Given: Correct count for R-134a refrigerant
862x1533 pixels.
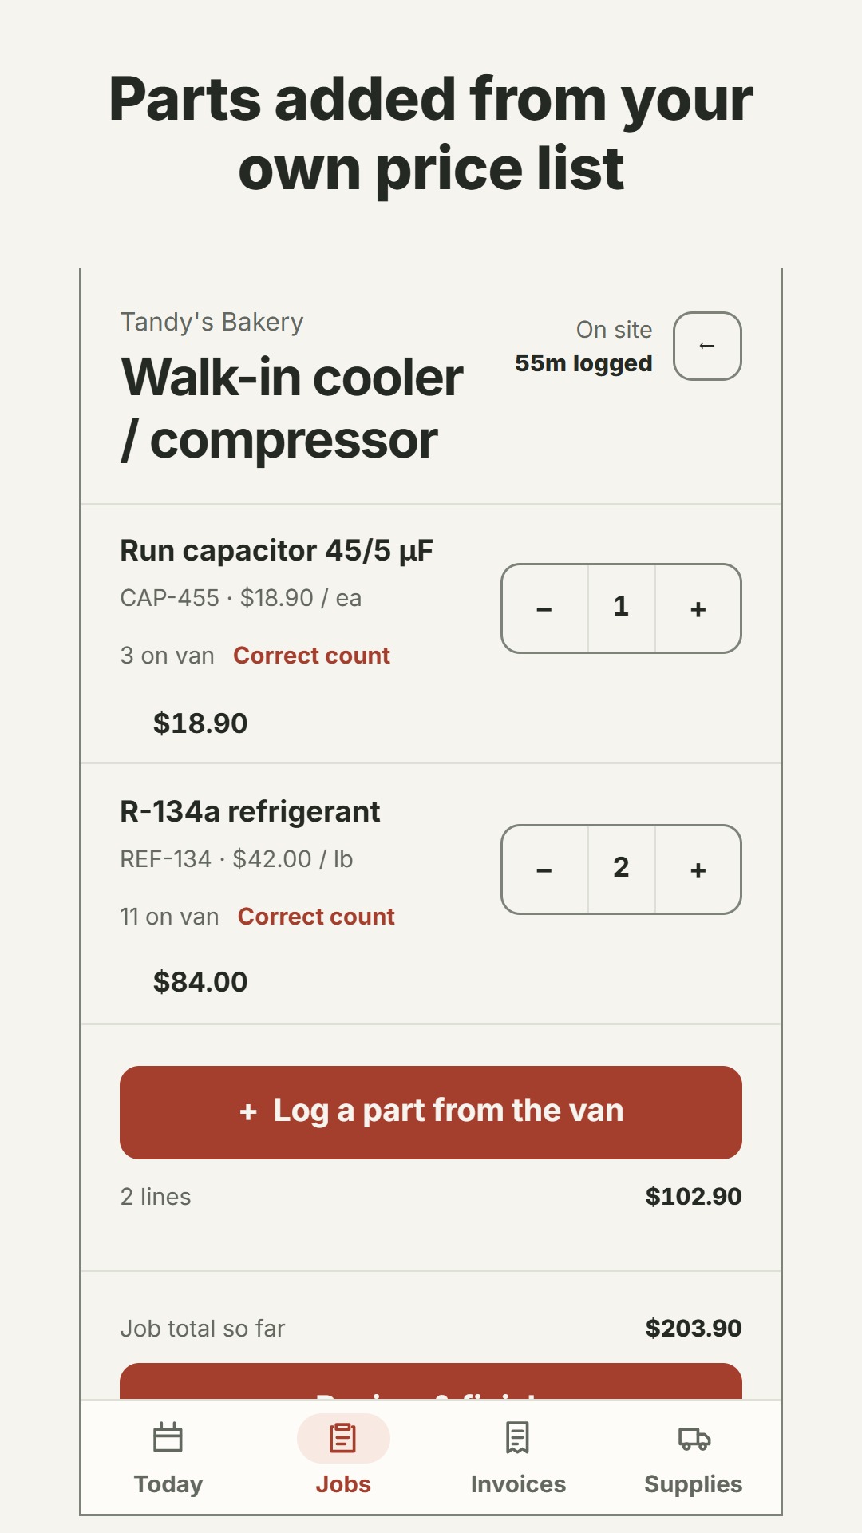Looking at the screenshot, I should click(x=316, y=917).
